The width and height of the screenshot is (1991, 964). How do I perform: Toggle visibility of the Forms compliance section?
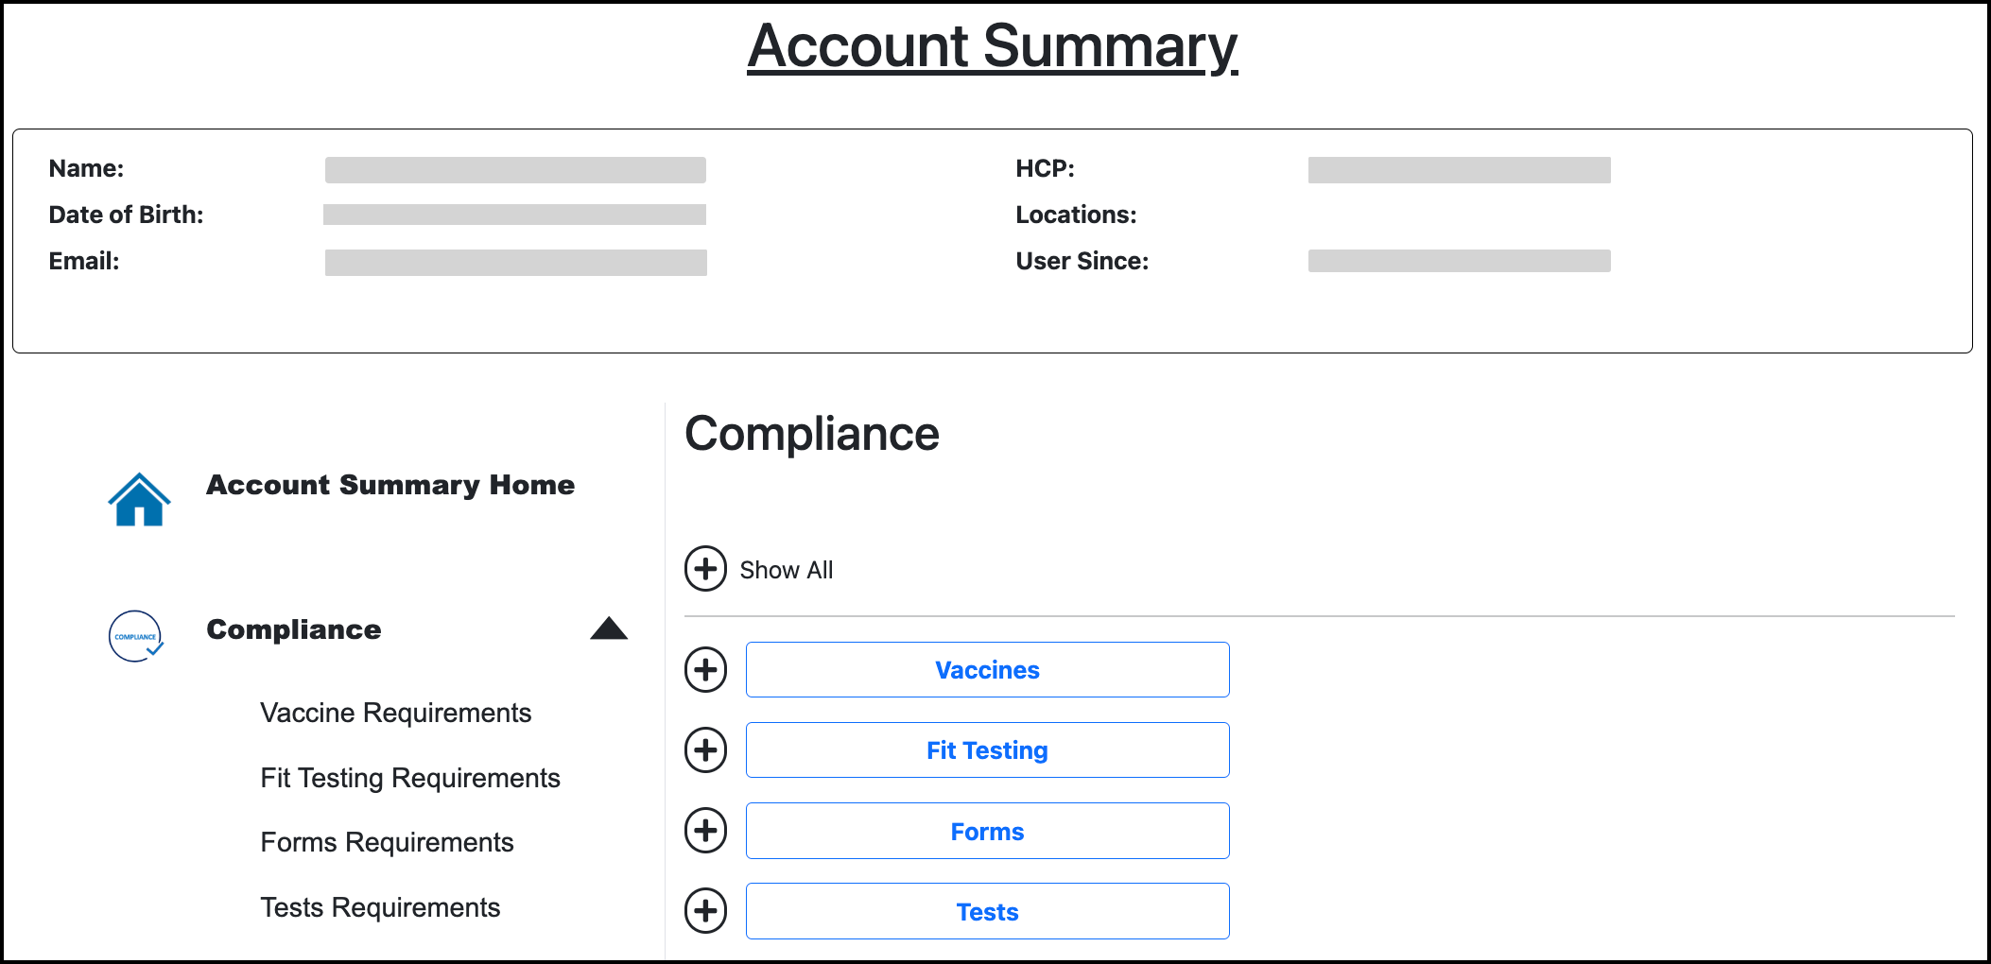[705, 831]
